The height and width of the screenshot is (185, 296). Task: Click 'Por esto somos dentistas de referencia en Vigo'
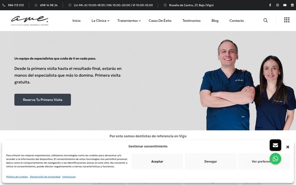148,136
